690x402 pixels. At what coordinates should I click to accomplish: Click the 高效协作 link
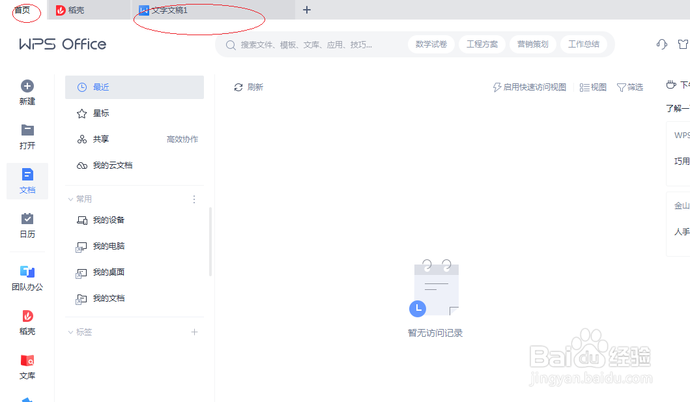pos(182,139)
